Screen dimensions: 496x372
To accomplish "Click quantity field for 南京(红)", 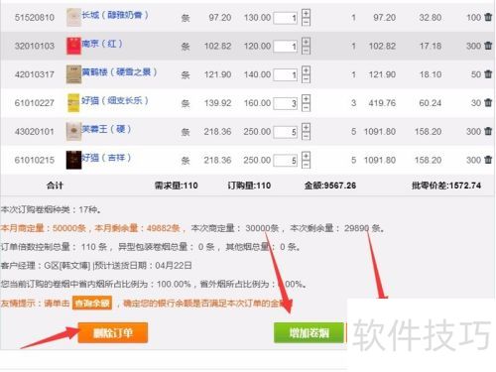I will point(286,46).
